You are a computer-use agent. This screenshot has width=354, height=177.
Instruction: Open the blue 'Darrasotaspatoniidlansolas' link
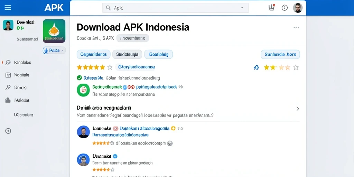tap(121, 135)
